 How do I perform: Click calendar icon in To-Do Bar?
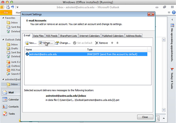coord(172,25)
